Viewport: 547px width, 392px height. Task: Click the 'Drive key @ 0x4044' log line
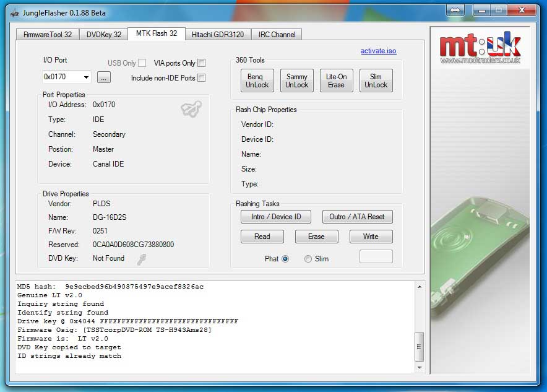(x=127, y=321)
